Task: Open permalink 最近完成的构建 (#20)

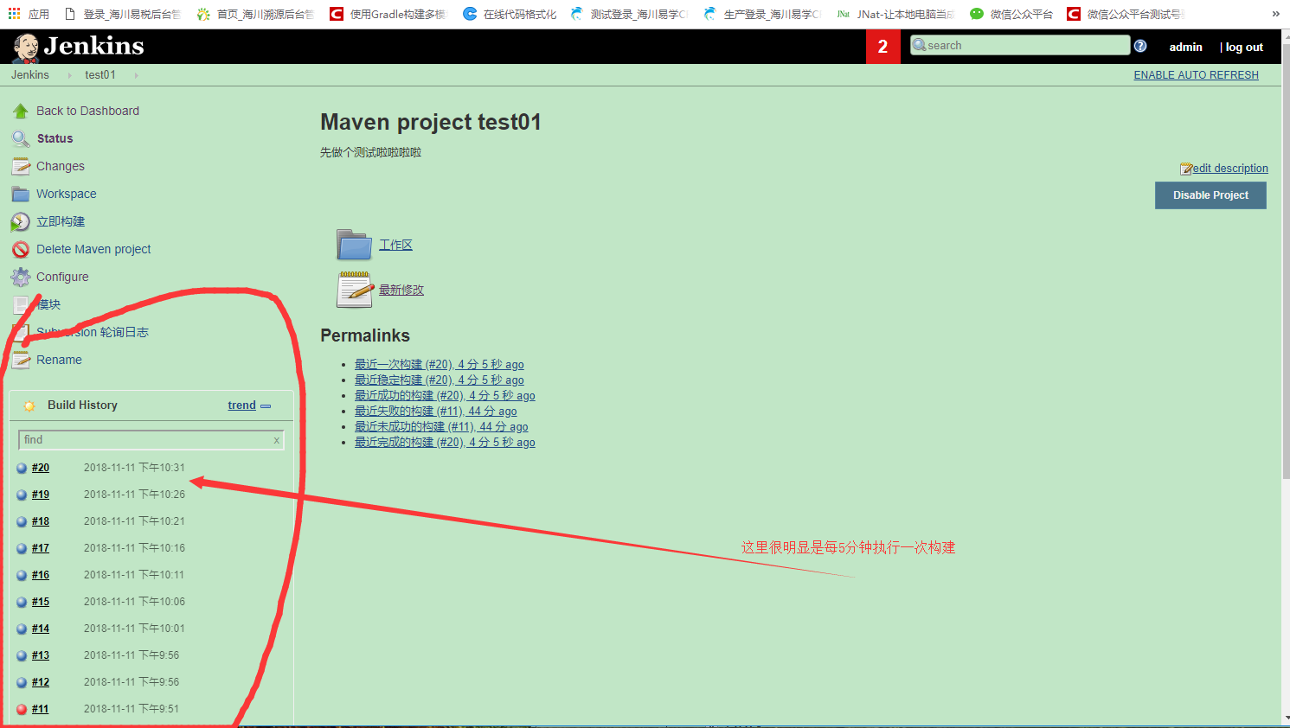Action: 445,443
